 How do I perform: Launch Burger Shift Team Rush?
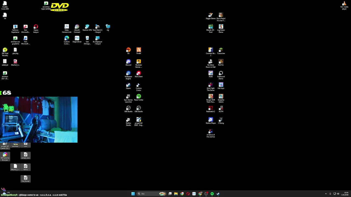211,99
